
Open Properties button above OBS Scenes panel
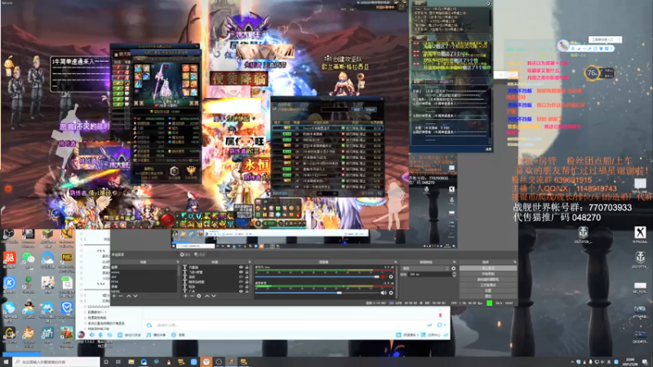185,254
